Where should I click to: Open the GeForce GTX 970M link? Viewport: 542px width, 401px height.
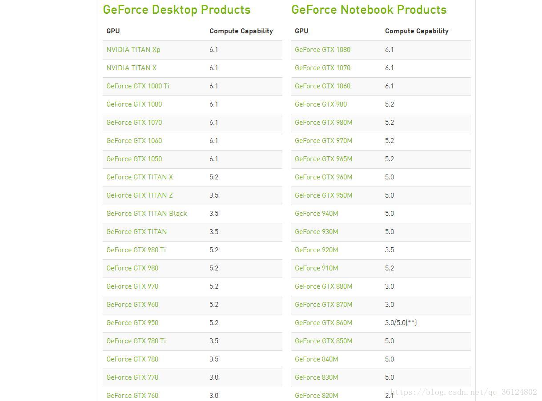323,141
